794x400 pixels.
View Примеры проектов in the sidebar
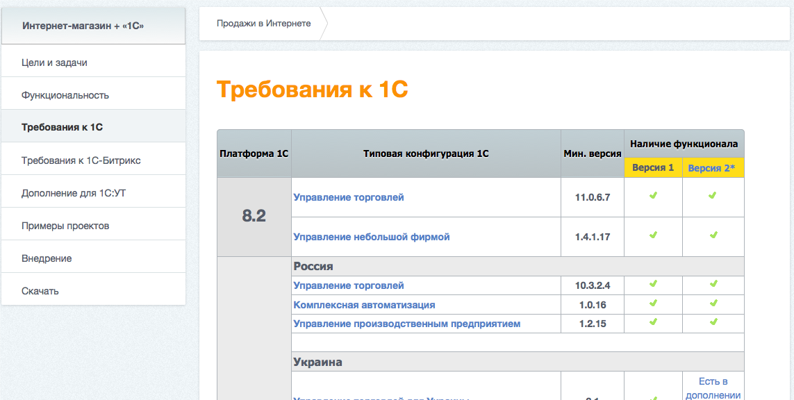(x=93, y=226)
